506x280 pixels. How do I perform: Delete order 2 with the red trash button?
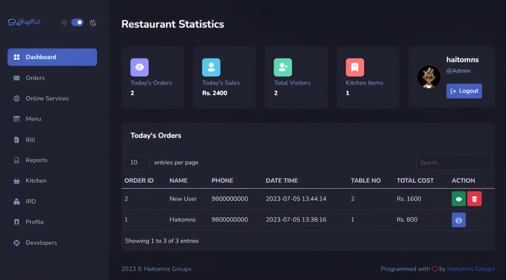(x=474, y=199)
